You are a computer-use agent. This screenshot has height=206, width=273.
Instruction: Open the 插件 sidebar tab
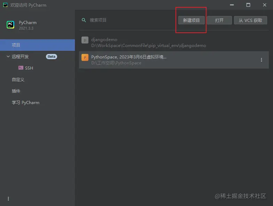click(16, 91)
